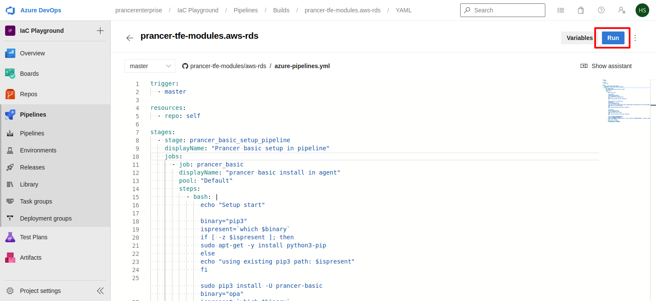656x301 pixels.
Task: Click the page title prancer-tfe-modules.aws-rds
Action: click(x=200, y=36)
